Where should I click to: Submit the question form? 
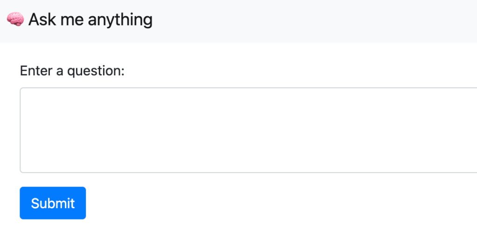pos(53,203)
